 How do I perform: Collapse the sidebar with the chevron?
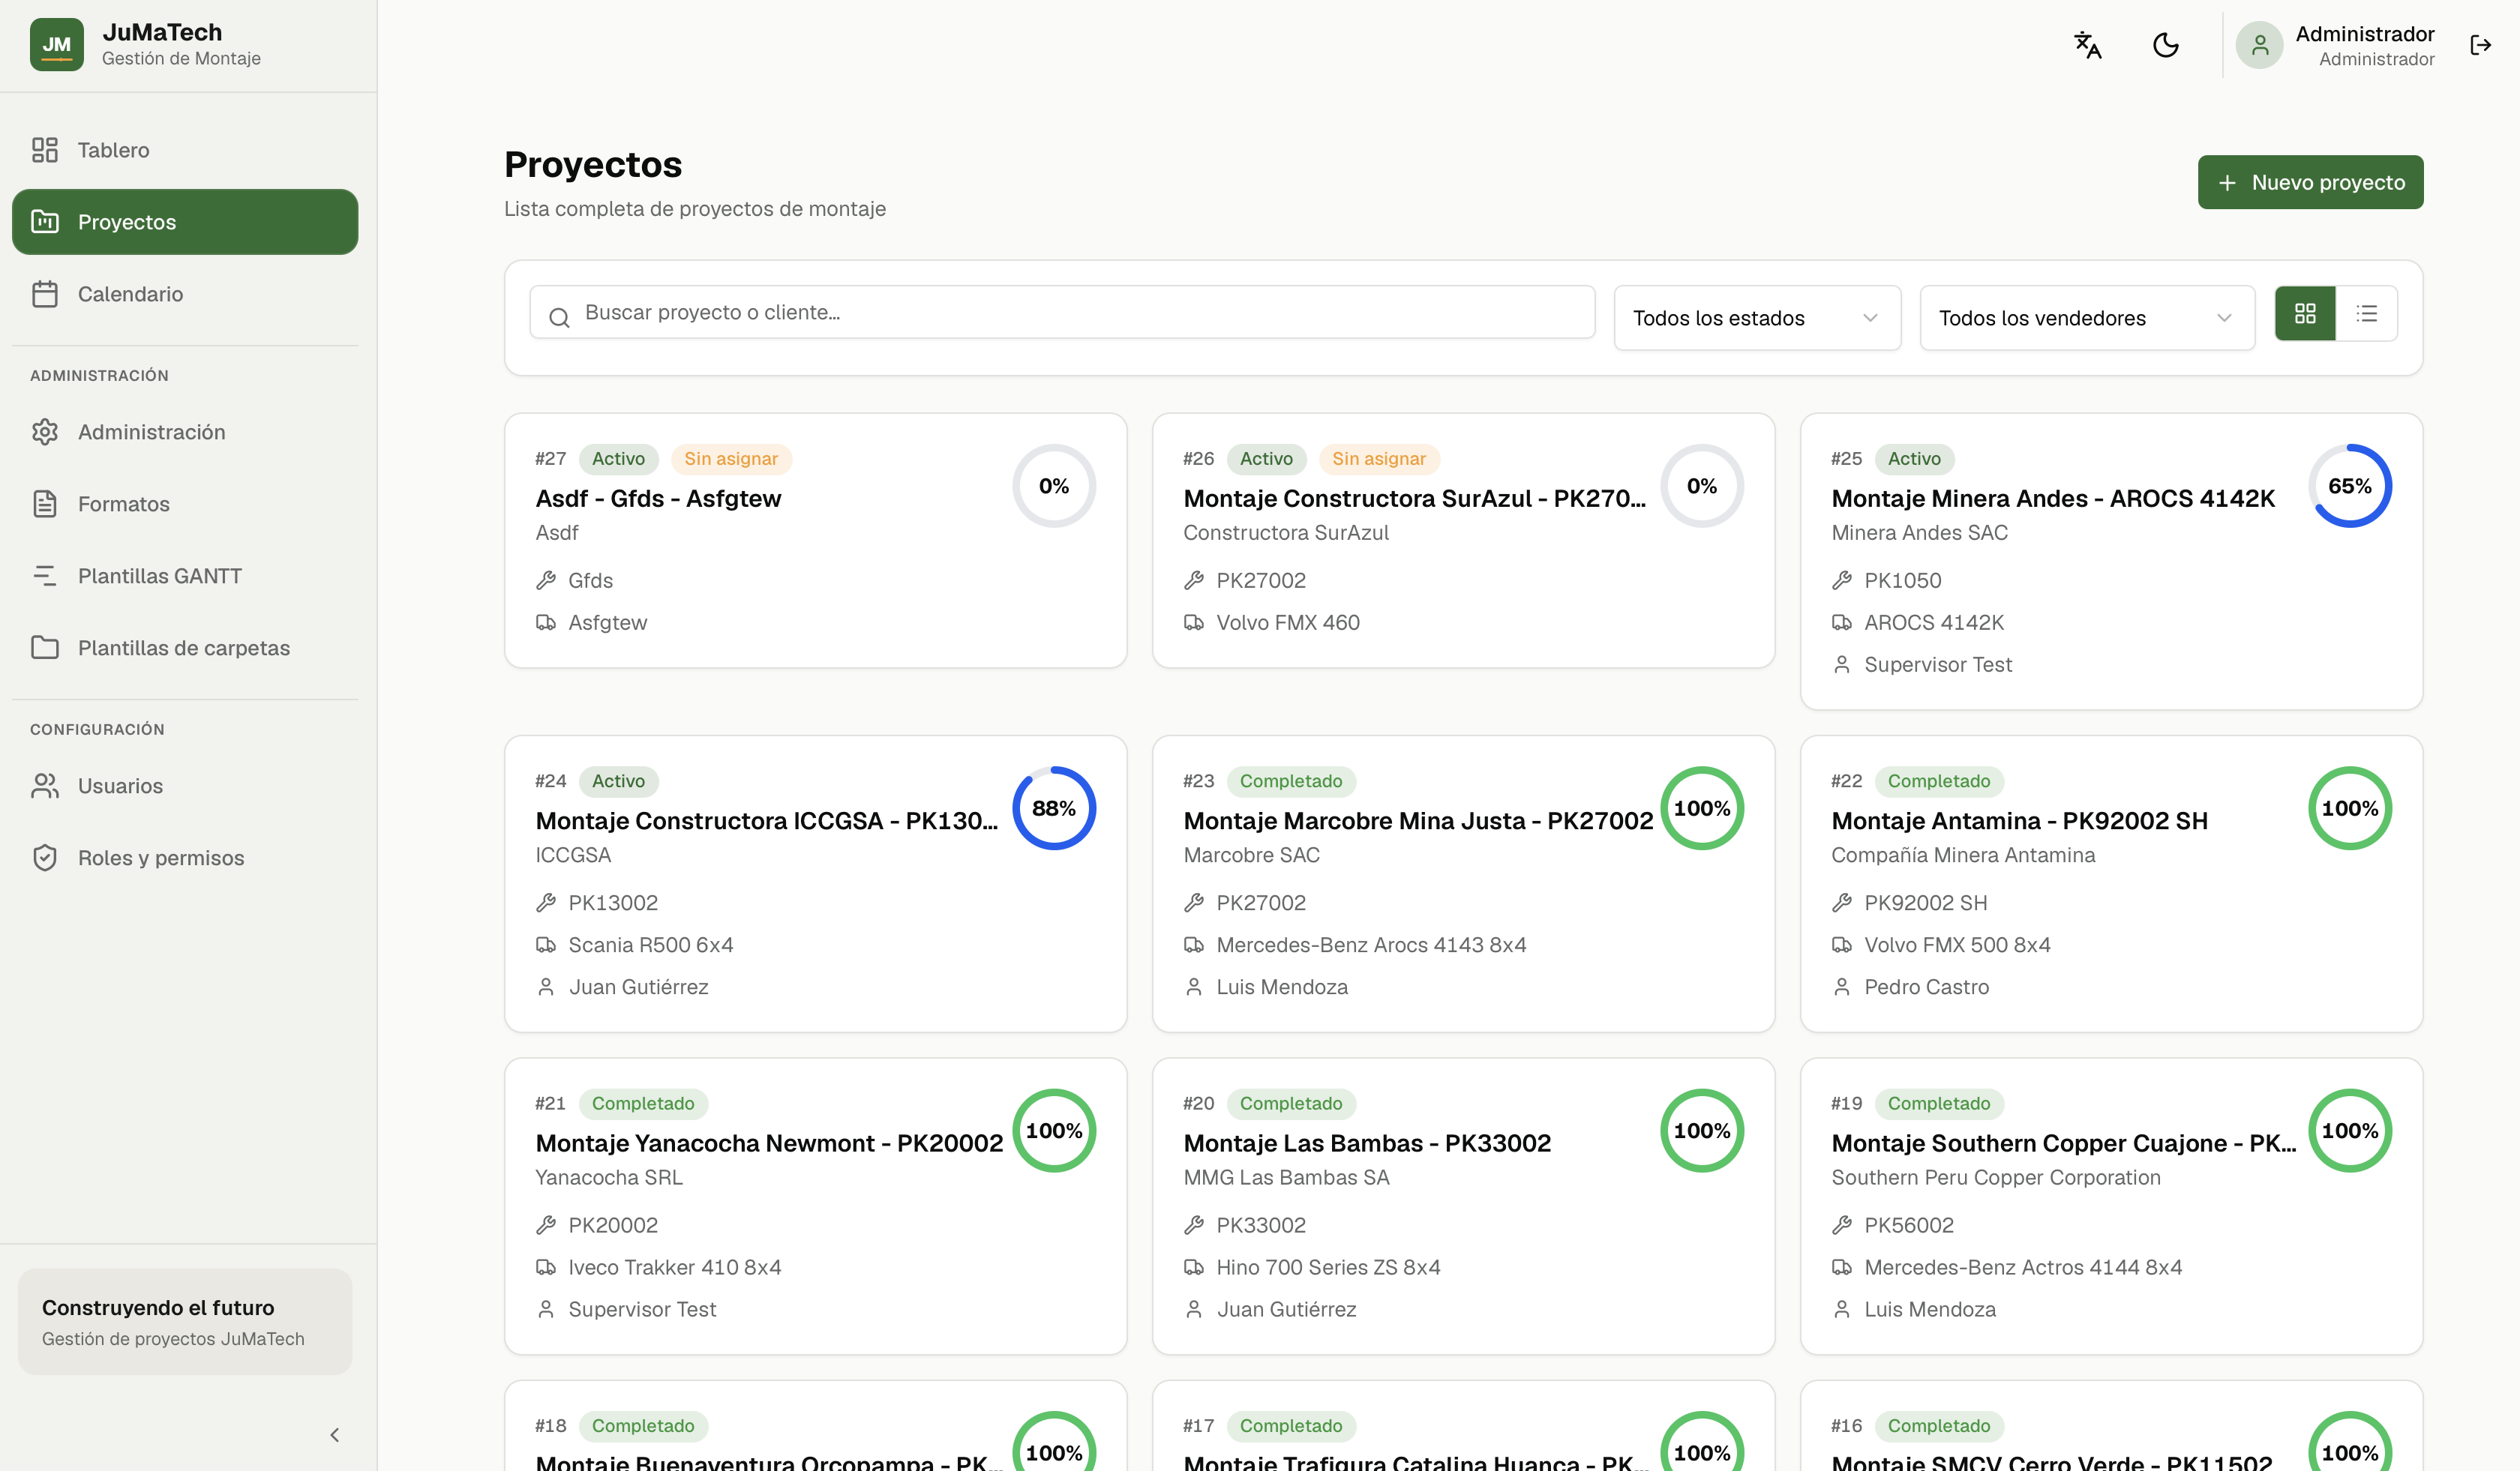[335, 1435]
